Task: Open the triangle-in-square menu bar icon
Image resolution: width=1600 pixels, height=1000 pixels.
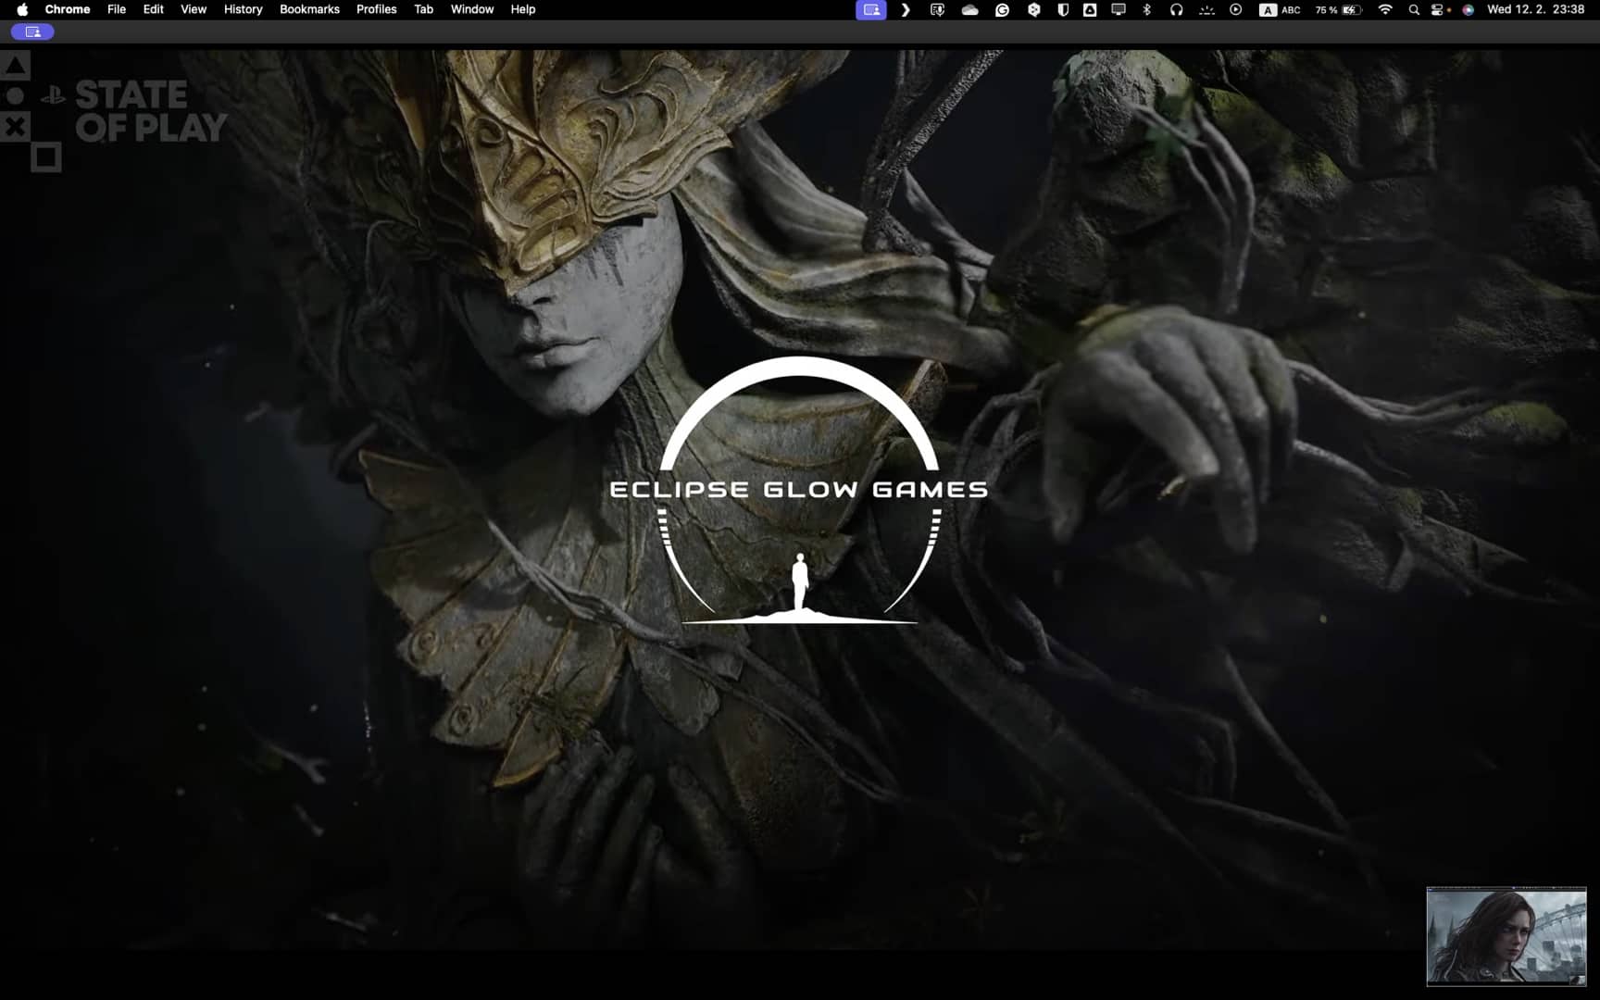Action: 1090,9
